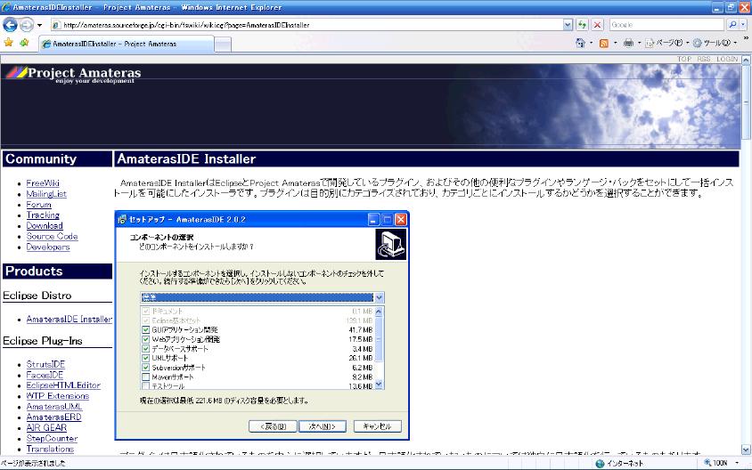The image size is (752, 470).
Task: Click the Project Amateras logo
Action: [73, 75]
